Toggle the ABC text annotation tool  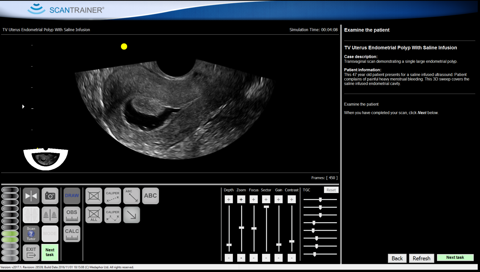(150, 196)
